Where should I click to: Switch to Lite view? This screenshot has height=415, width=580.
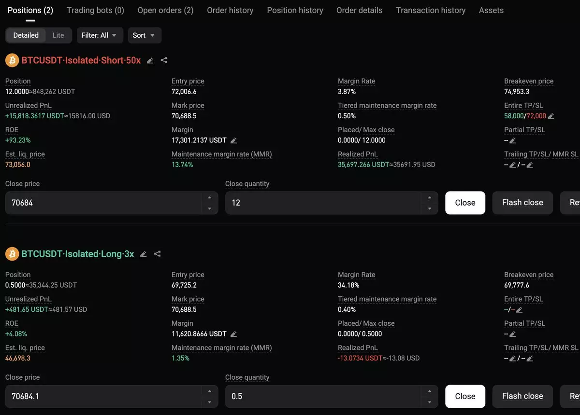[58, 35]
